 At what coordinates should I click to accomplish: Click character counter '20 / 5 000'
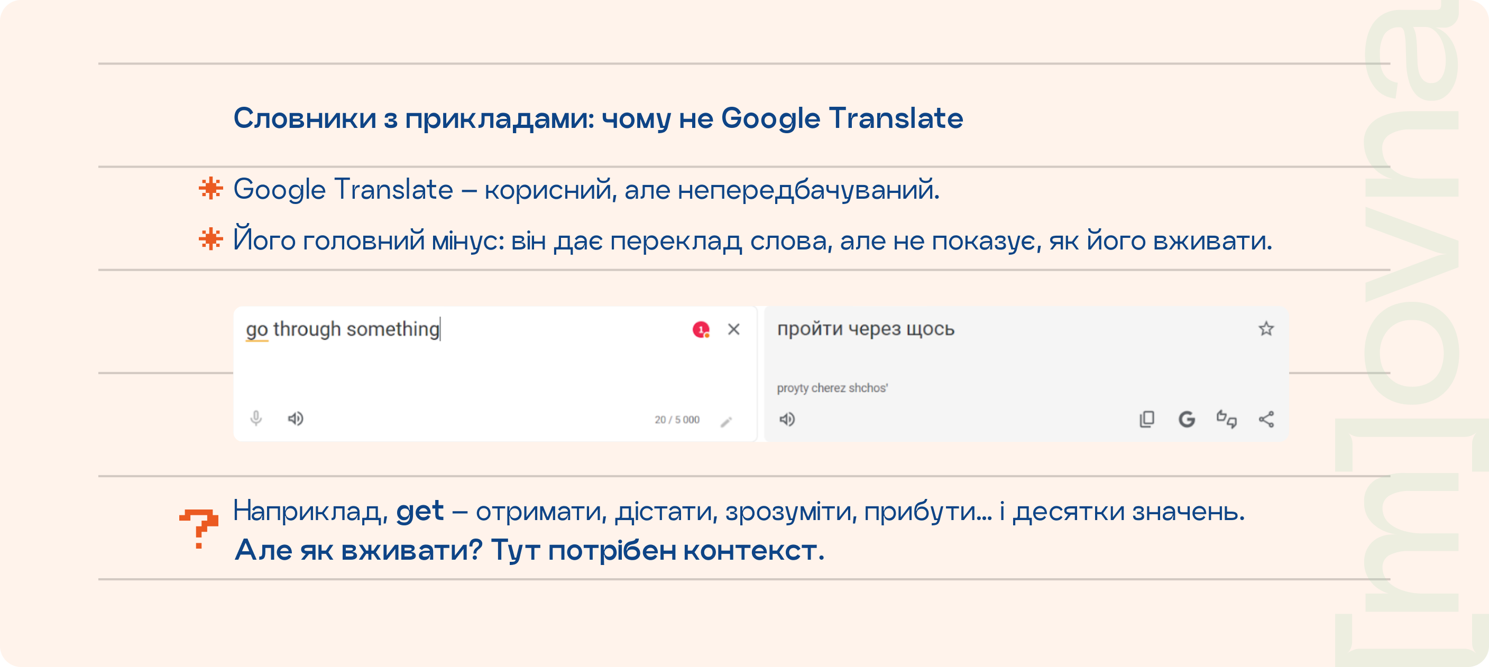(677, 420)
